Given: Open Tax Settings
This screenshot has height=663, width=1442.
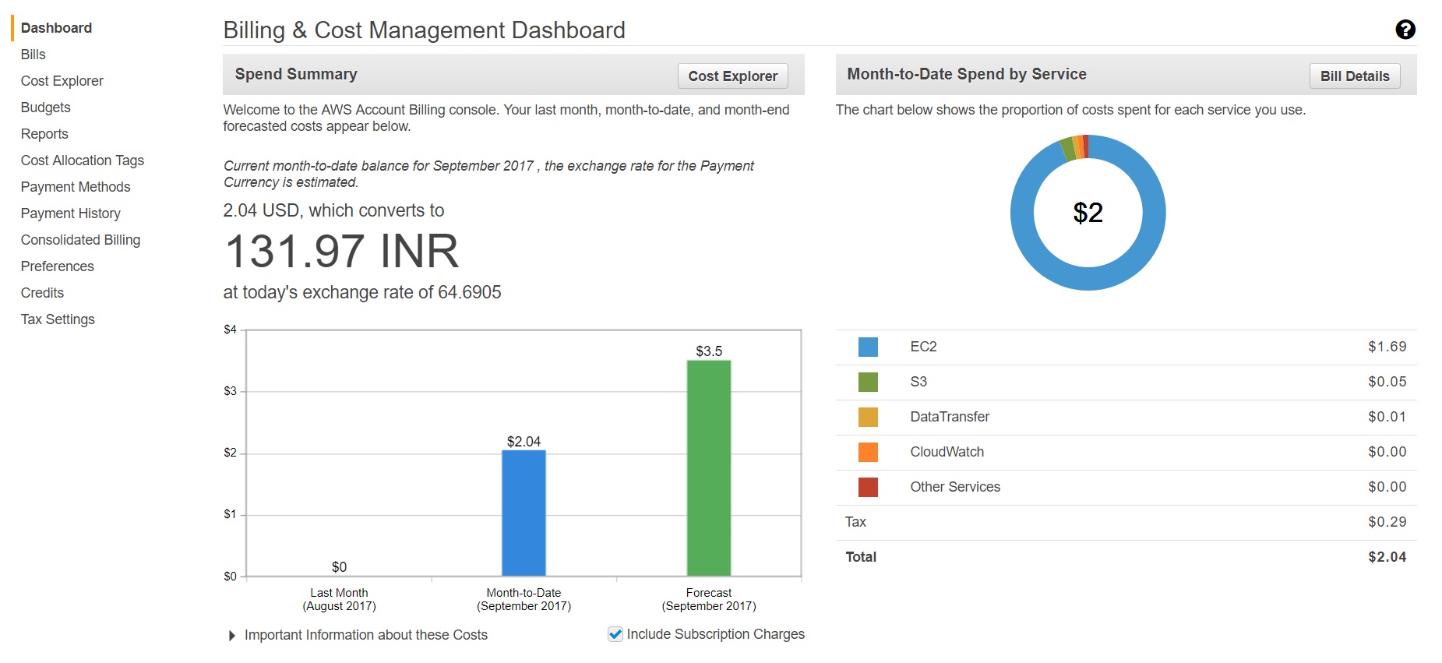Looking at the screenshot, I should (58, 319).
